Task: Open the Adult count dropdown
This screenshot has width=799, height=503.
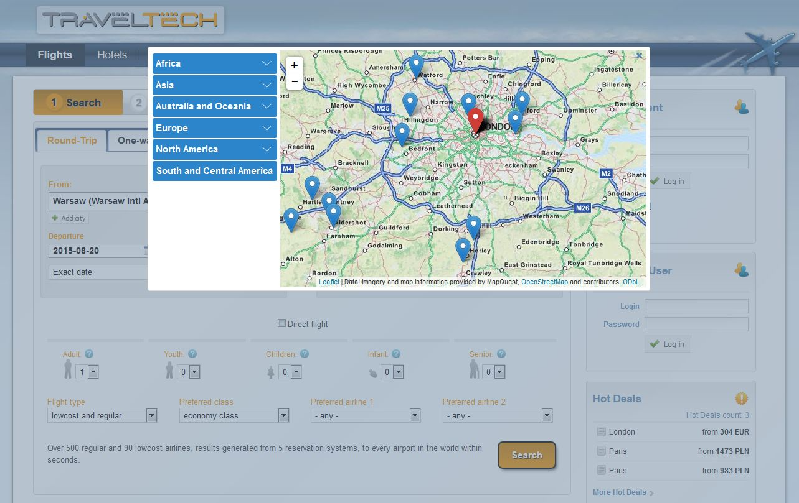Action: pyautogui.click(x=87, y=372)
